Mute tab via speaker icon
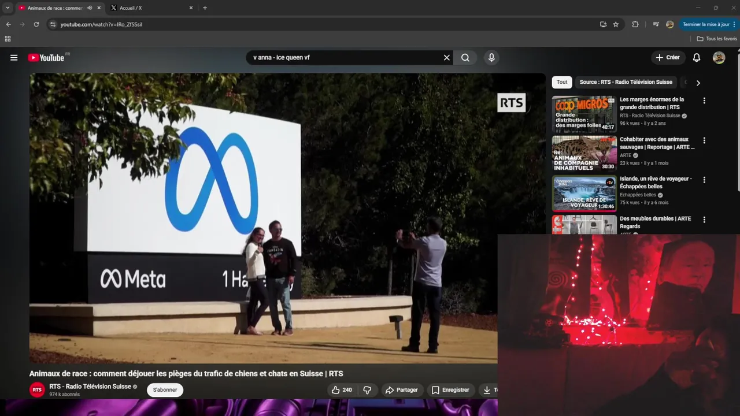This screenshot has width=740, height=416. (x=90, y=8)
